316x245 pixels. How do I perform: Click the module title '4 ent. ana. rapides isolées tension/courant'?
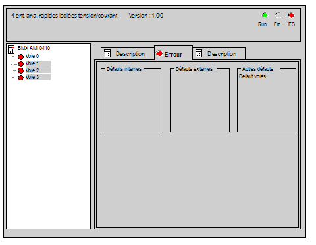coord(65,16)
